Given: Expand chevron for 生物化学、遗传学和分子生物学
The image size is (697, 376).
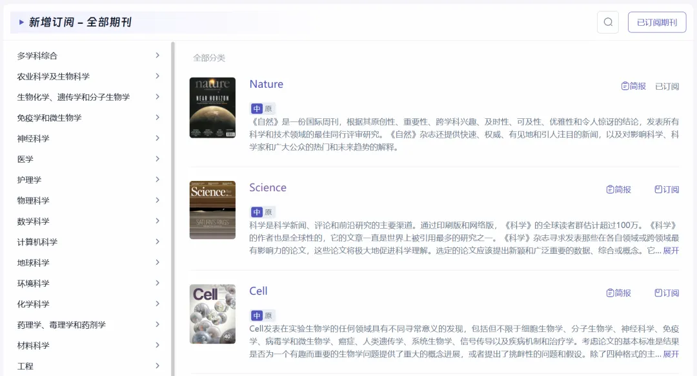Looking at the screenshot, I should click(x=157, y=96).
